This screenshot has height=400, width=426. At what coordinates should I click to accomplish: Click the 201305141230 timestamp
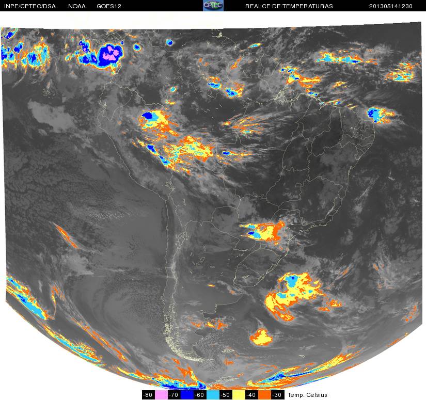[391, 6]
